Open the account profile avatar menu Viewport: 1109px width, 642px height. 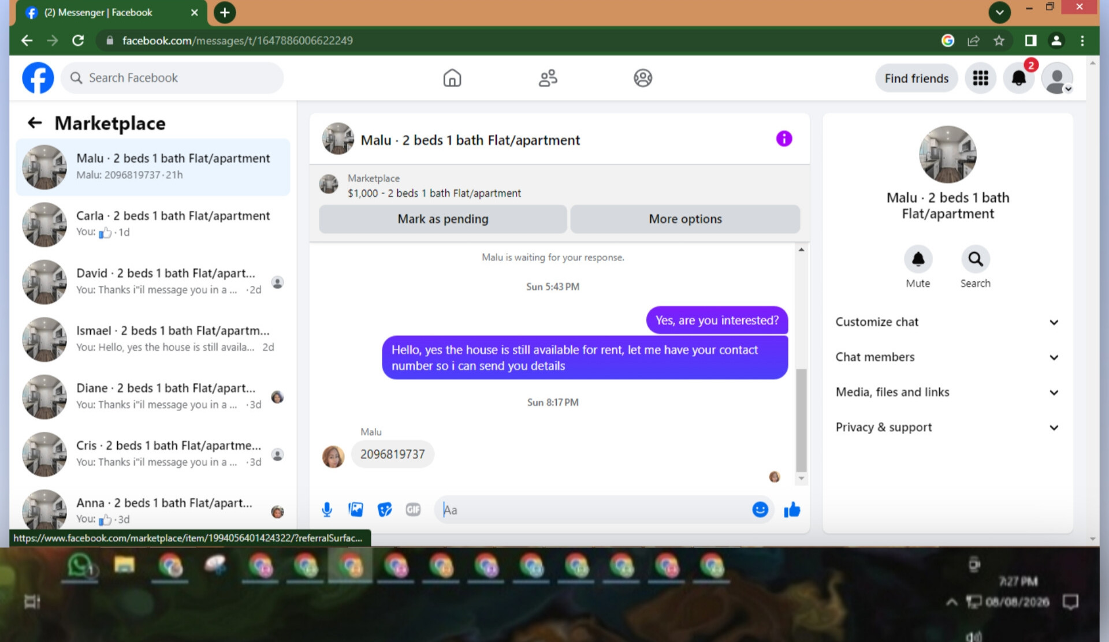pyautogui.click(x=1058, y=78)
